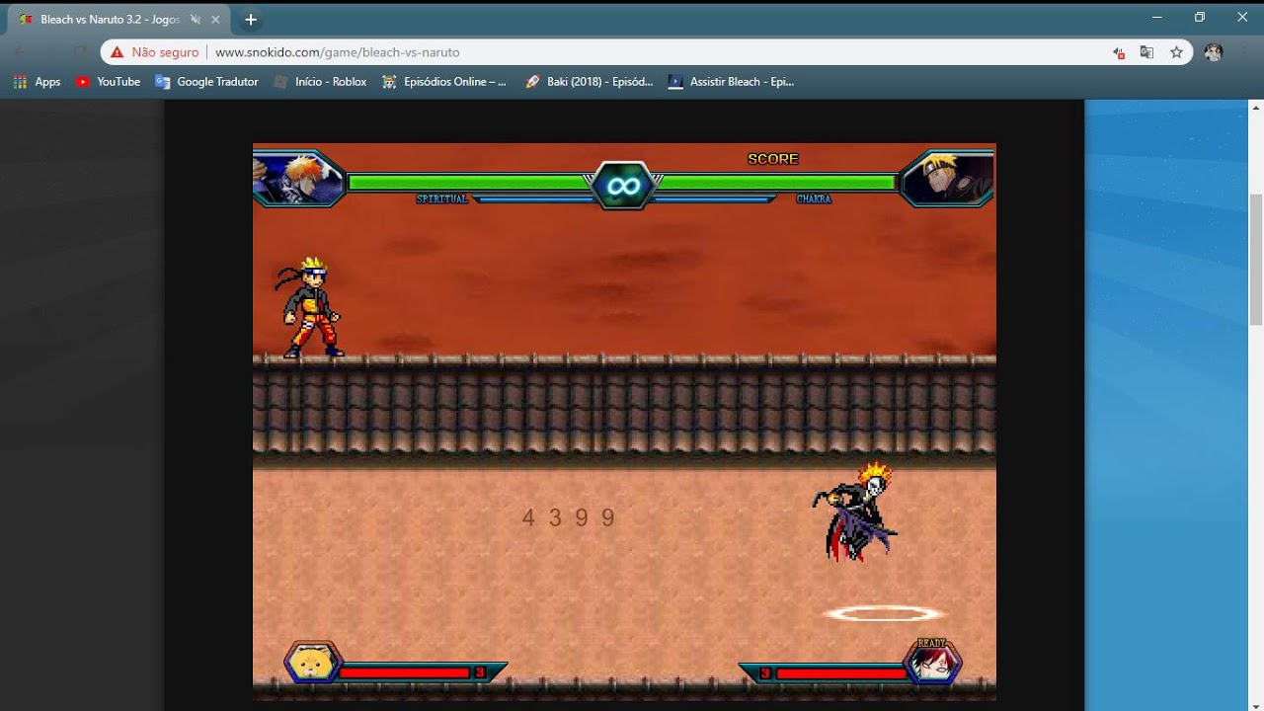1264x711 pixels.
Task: Open the Assistir Bleach bookmark
Action: (732, 82)
